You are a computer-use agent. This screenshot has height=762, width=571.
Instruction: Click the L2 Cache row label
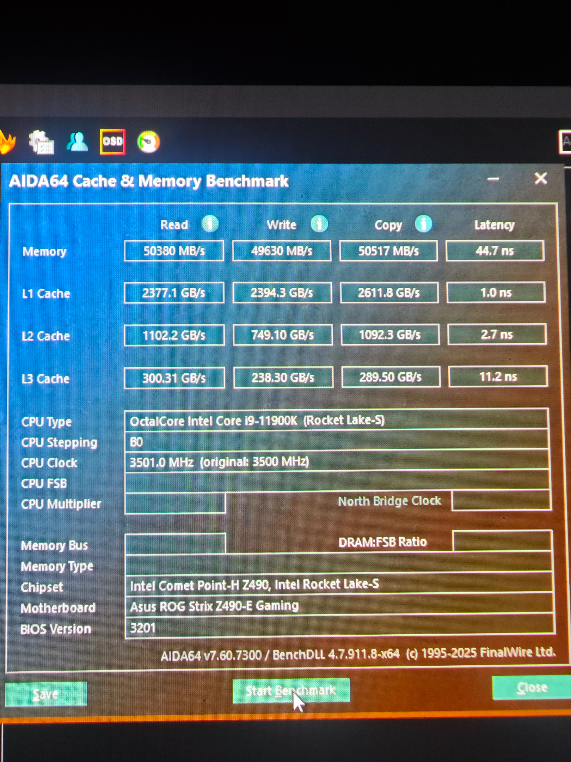(45, 336)
